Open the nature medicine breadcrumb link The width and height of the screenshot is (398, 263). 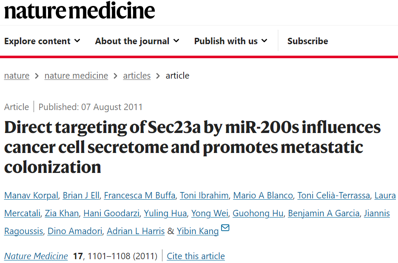[x=76, y=76]
